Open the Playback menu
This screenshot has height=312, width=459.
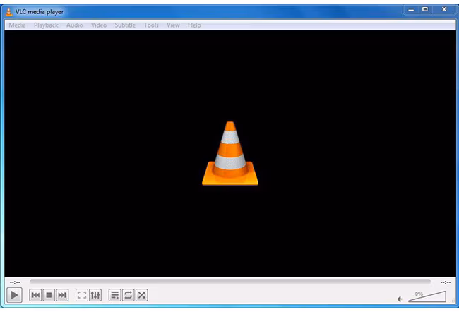click(x=46, y=25)
